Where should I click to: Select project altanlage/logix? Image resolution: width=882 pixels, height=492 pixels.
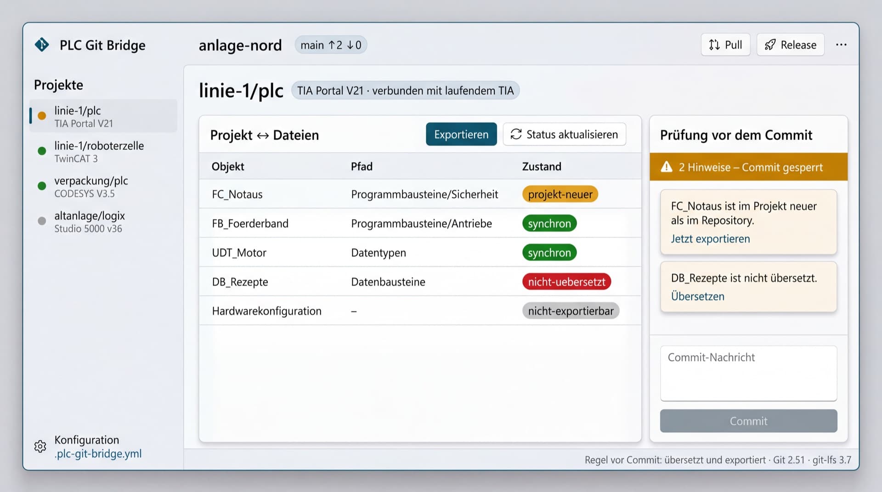coord(103,221)
